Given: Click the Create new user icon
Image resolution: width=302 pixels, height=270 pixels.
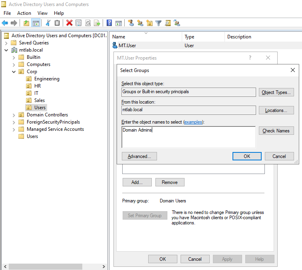Looking at the screenshot, I should pos(131,23).
